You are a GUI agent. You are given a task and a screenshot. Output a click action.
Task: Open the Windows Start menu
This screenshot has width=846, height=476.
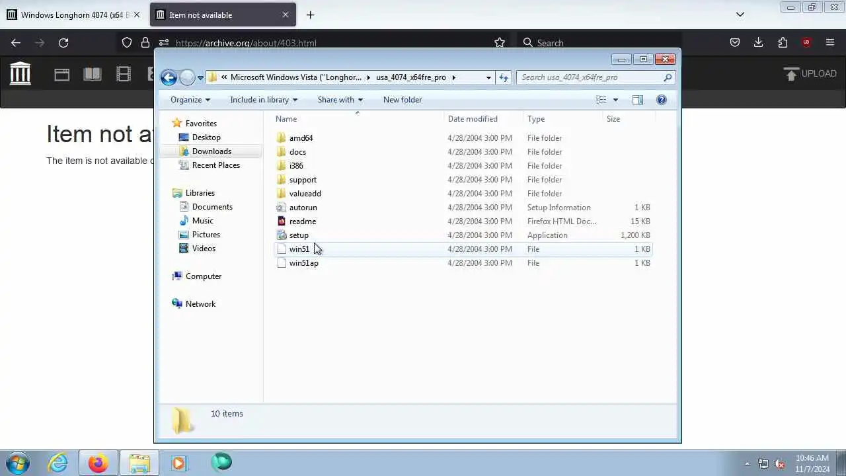pos(18,463)
